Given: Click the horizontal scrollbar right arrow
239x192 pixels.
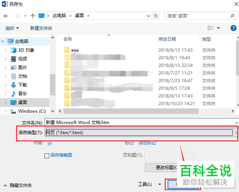Looking at the screenshot, I should coord(233,111).
